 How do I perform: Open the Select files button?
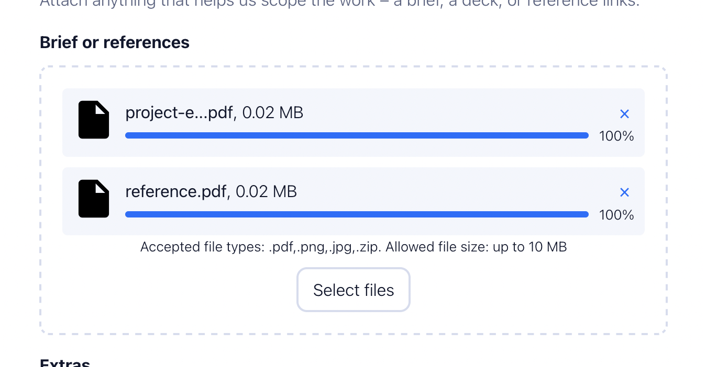(x=354, y=290)
